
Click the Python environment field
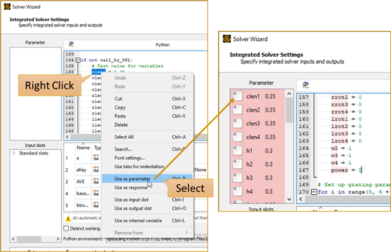click(x=156, y=239)
